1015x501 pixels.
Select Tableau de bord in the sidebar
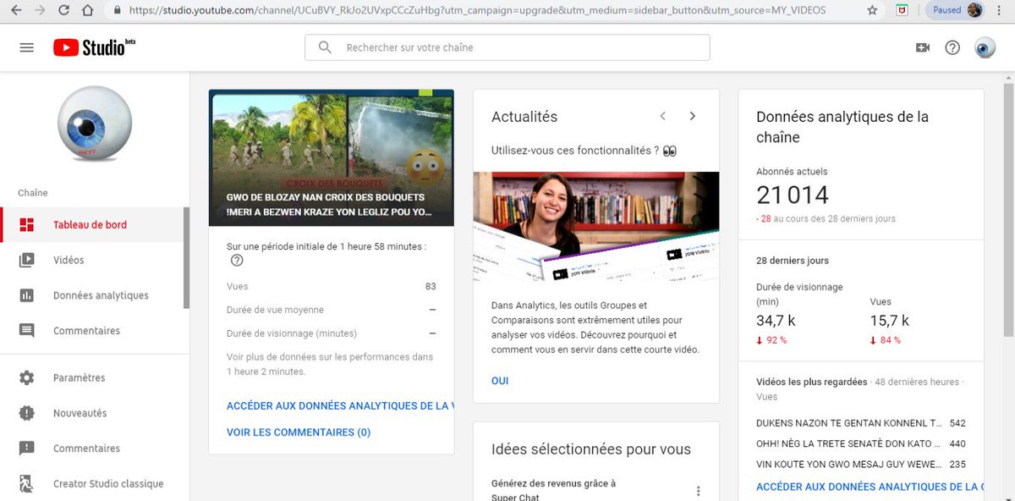tap(93, 225)
